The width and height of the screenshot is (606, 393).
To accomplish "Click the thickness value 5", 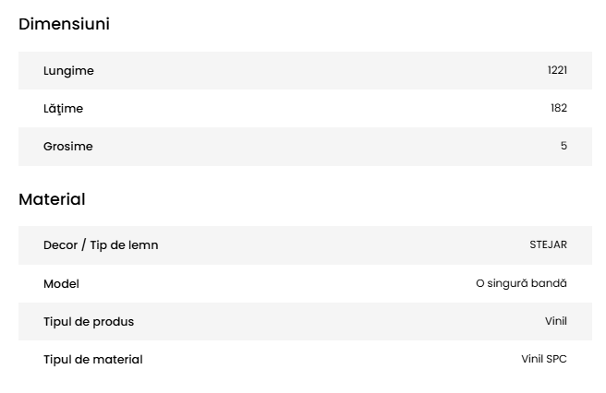I will click(564, 147).
